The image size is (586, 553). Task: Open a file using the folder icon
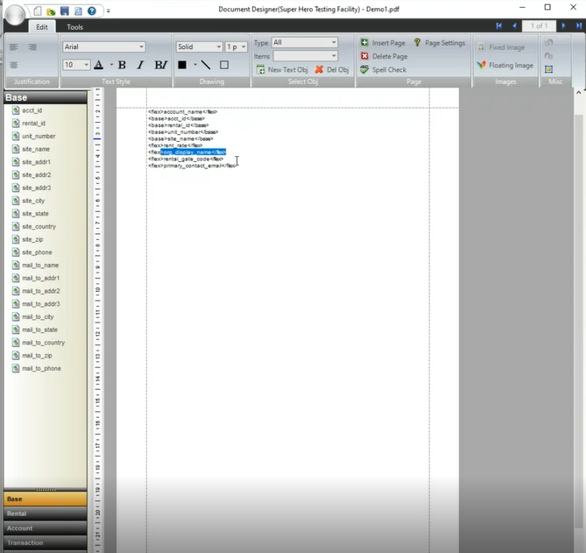click(x=51, y=11)
